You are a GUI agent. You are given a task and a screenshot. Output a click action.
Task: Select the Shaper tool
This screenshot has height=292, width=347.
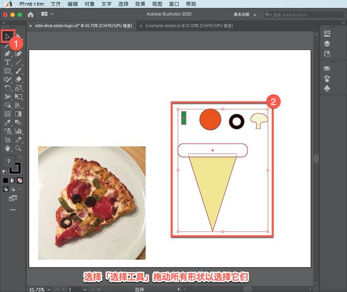(x=7, y=80)
